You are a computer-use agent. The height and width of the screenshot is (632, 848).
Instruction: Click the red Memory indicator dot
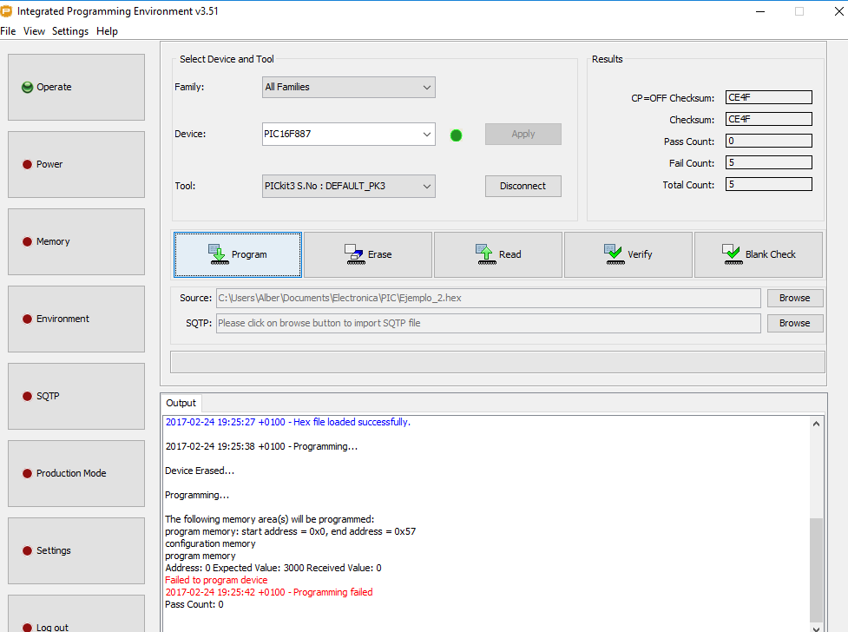[x=27, y=242]
